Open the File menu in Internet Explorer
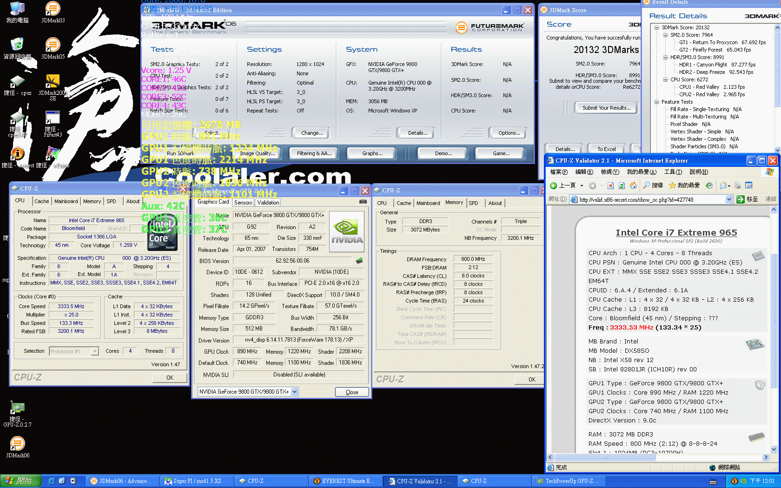Screen dimensions: 781x488 point(559,172)
